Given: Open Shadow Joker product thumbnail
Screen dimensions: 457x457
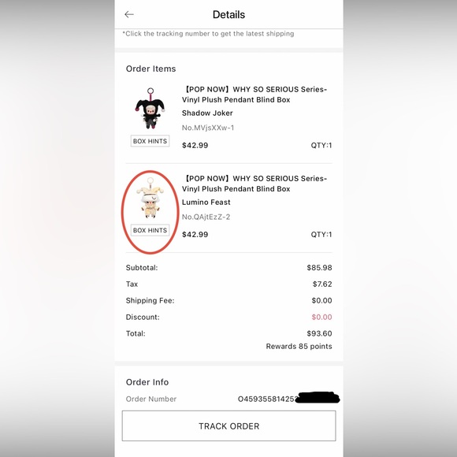Looking at the screenshot, I should pyautogui.click(x=150, y=108).
